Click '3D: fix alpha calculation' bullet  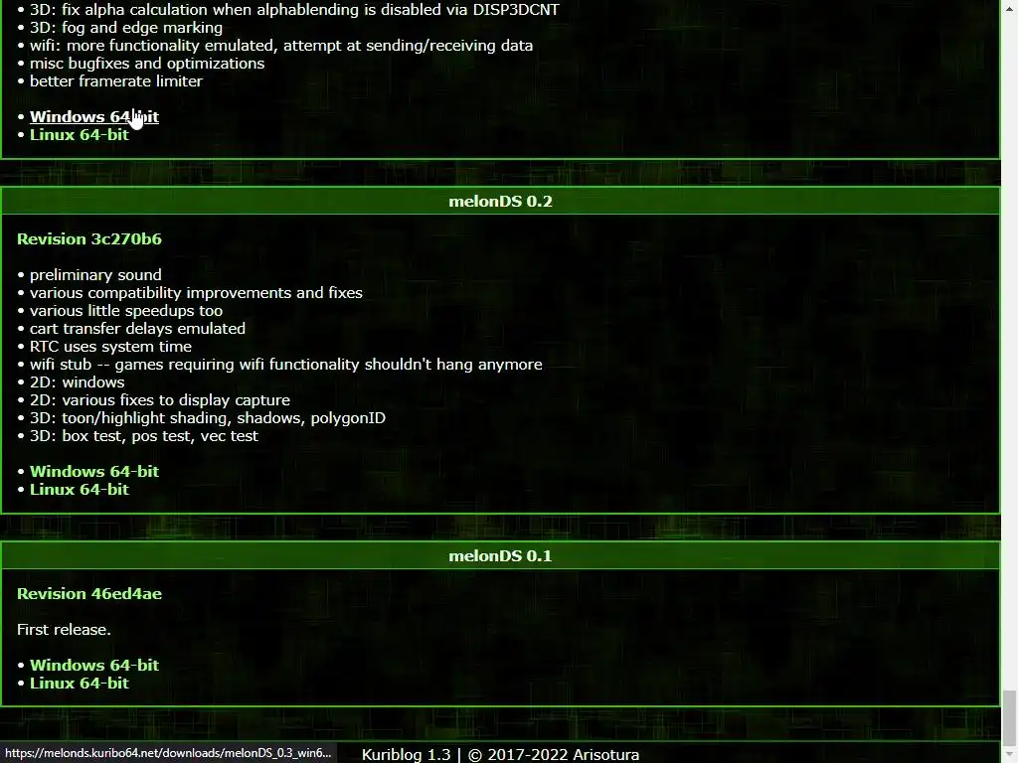tap(294, 10)
